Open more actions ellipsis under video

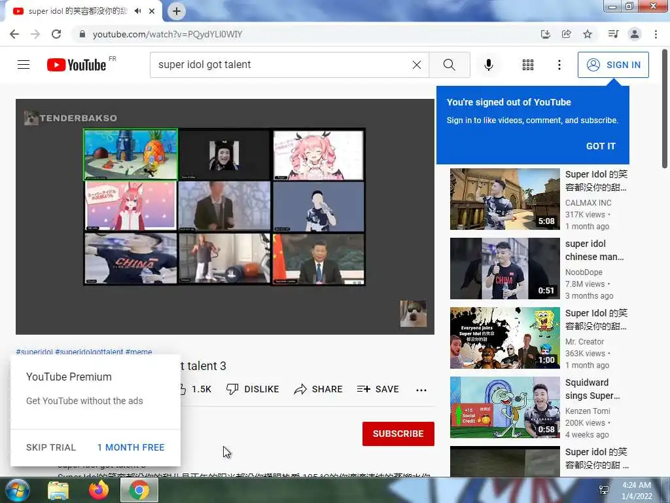click(x=421, y=390)
